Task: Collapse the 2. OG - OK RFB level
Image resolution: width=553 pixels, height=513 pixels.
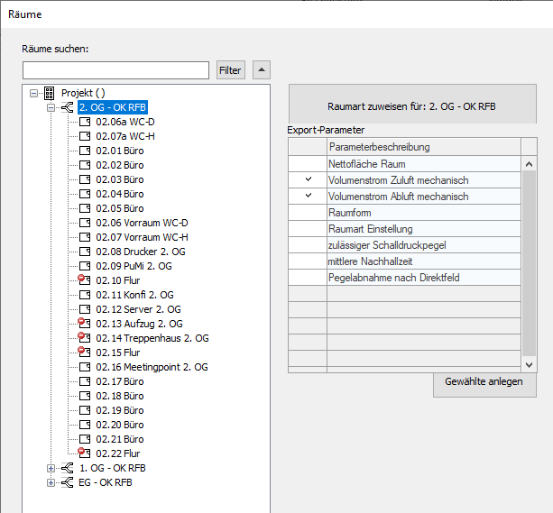Action: click(x=51, y=107)
